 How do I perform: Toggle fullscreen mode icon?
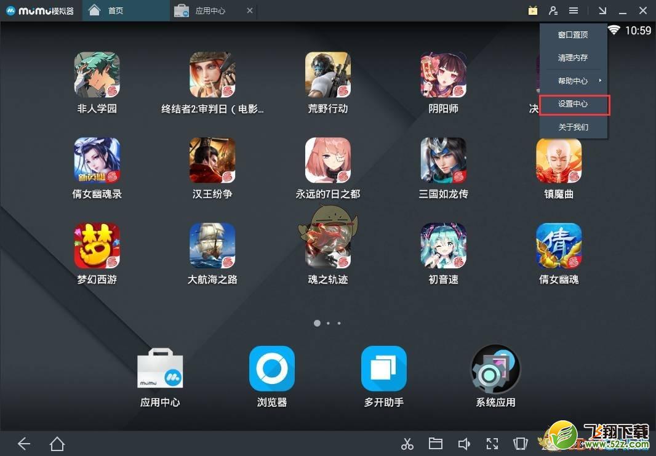(x=492, y=444)
